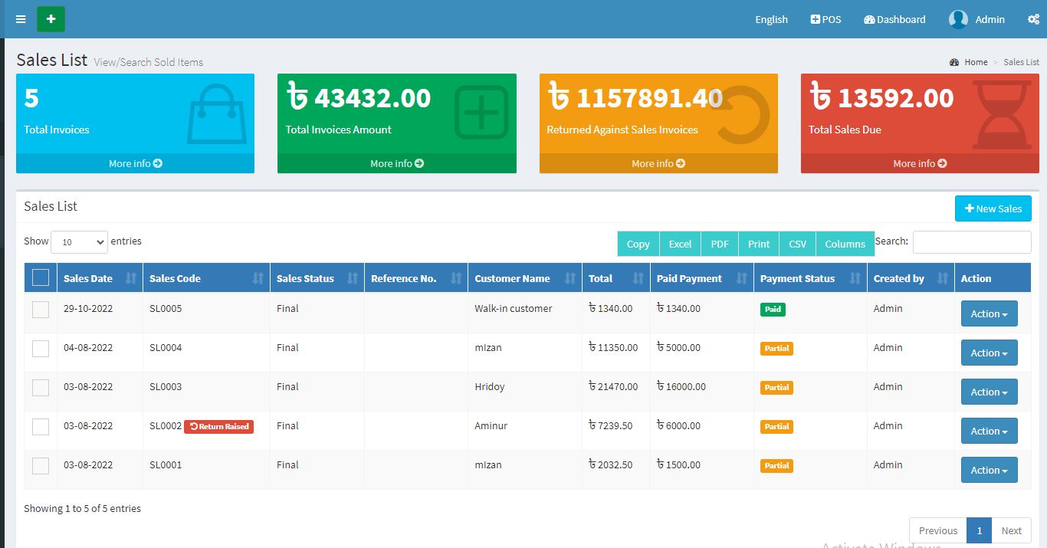Open the Action dropdown for SL0001
The image size is (1047, 548).
(x=989, y=470)
